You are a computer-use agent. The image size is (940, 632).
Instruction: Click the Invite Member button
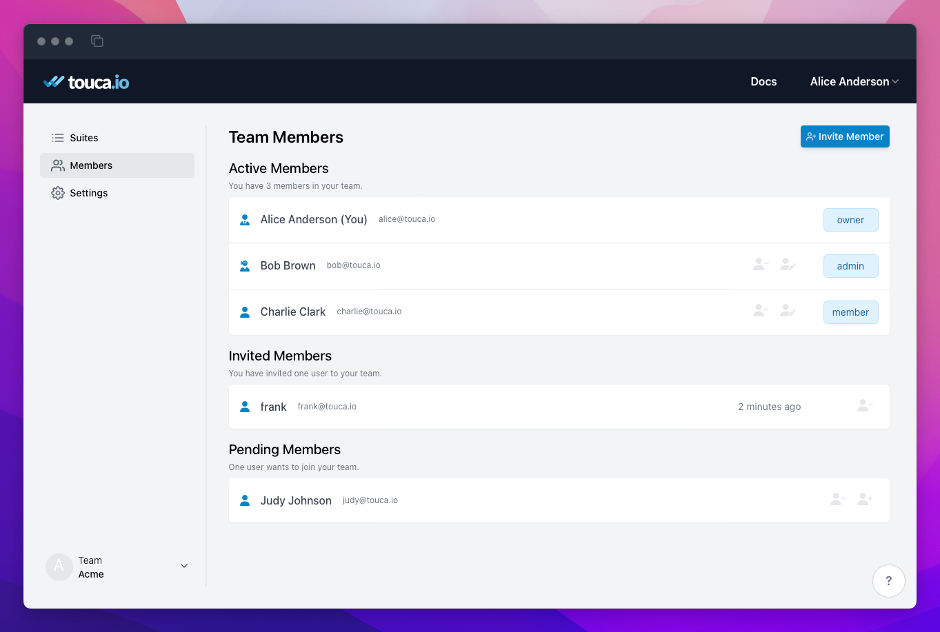tap(844, 136)
